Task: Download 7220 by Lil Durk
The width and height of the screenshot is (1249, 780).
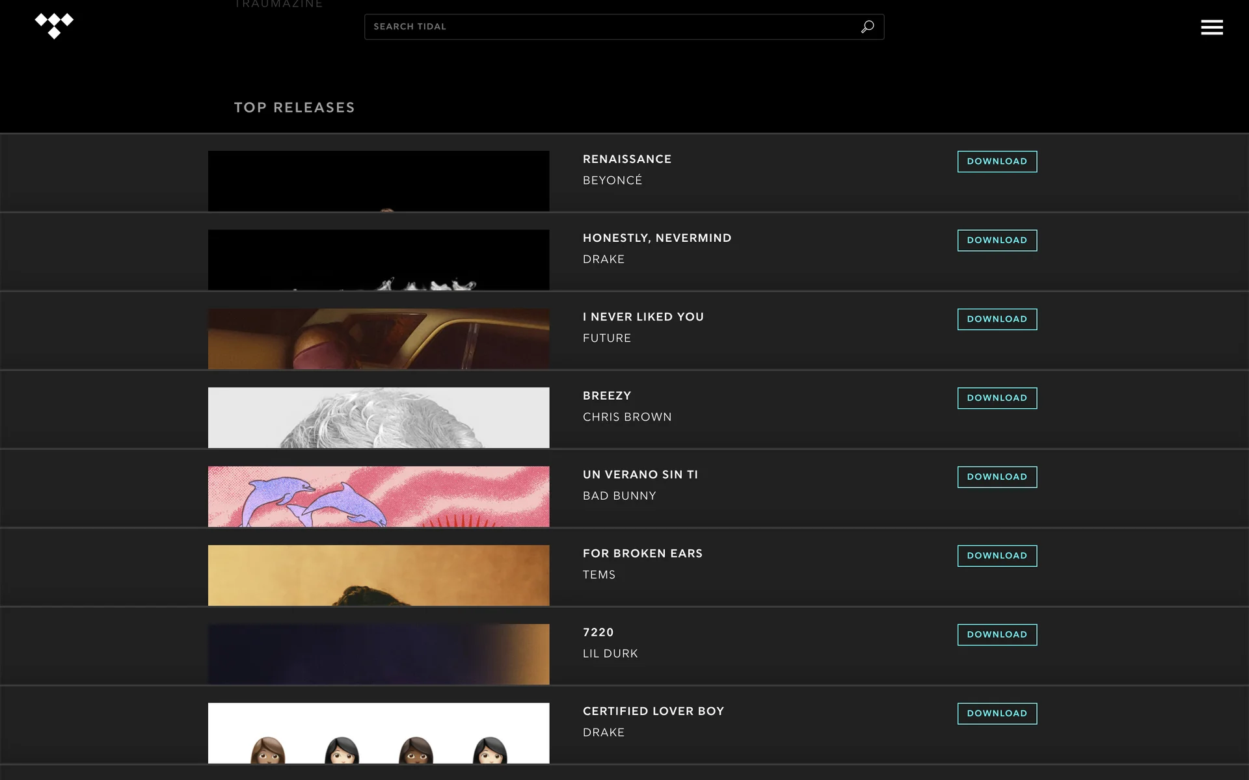Action: [997, 634]
